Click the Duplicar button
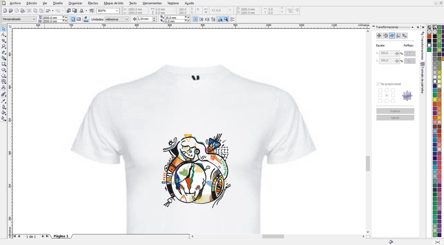Viewport: 444px width, 245px height. (395, 111)
